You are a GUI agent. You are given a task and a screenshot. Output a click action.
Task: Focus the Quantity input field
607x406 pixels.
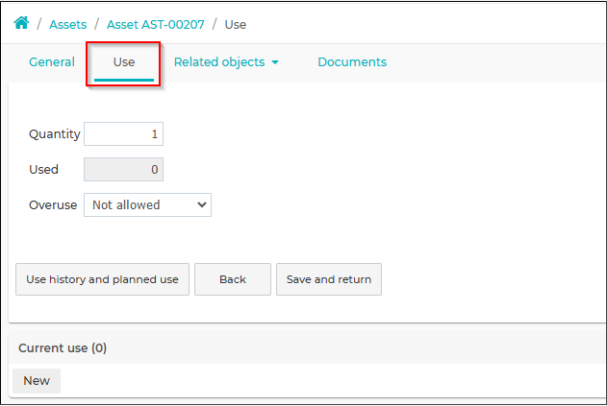(123, 134)
